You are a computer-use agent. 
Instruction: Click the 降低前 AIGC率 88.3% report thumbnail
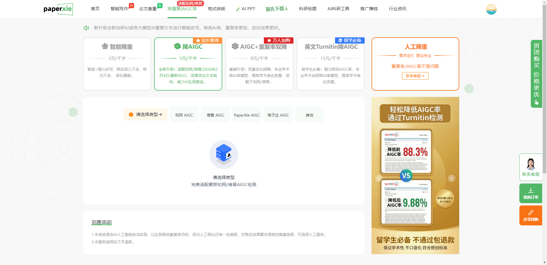pyautogui.click(x=407, y=151)
